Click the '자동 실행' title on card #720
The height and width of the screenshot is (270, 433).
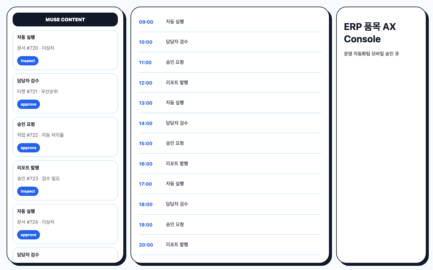[x=26, y=37]
